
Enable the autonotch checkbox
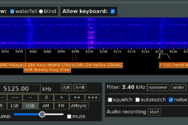pyautogui.click(x=137, y=100)
